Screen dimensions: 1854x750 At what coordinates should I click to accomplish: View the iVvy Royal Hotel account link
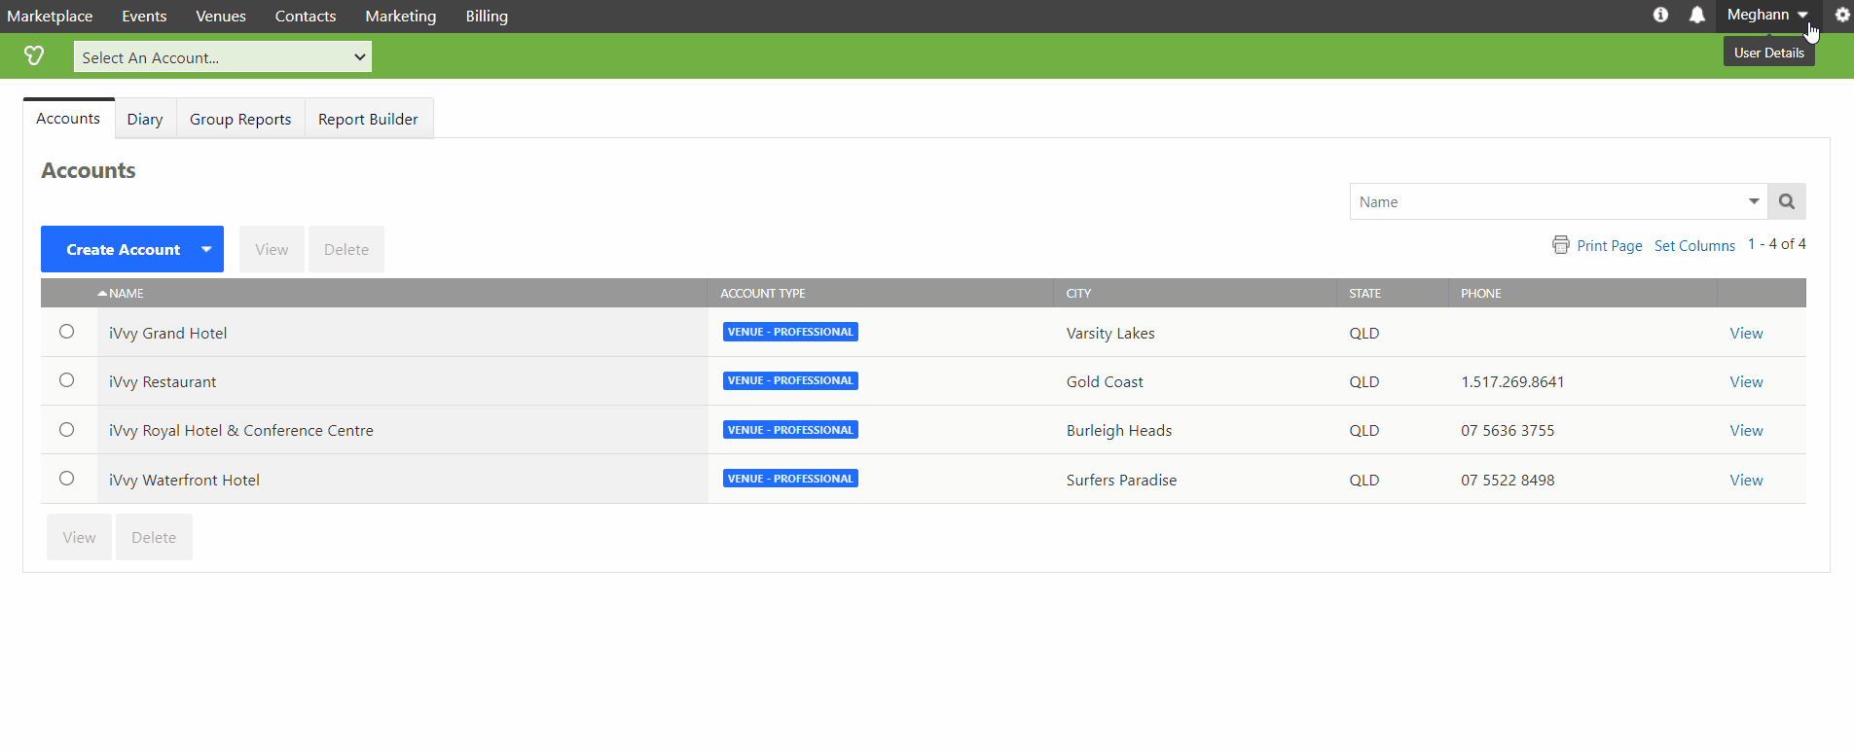click(1746, 430)
